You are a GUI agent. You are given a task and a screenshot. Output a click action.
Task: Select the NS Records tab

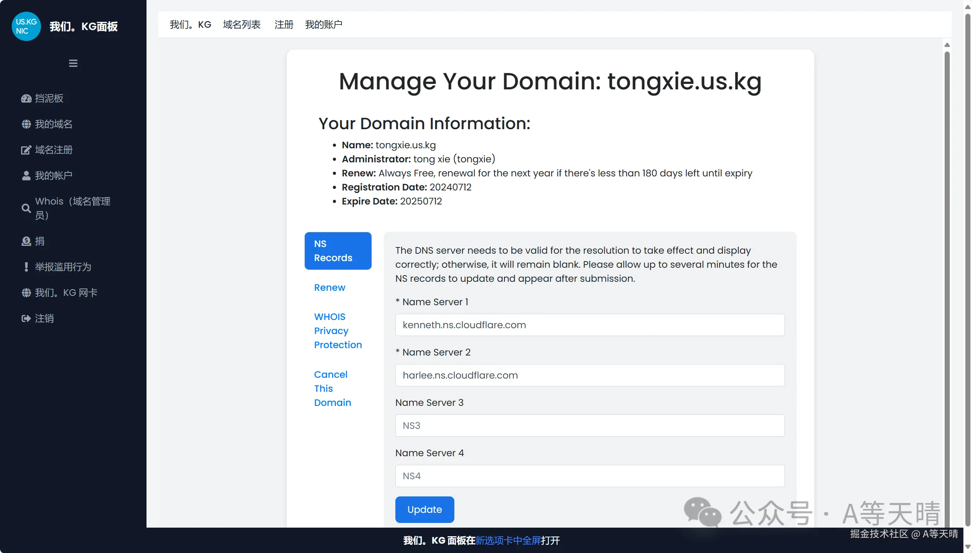[x=338, y=251]
